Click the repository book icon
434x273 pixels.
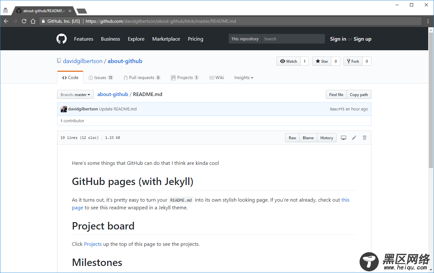[x=59, y=61]
